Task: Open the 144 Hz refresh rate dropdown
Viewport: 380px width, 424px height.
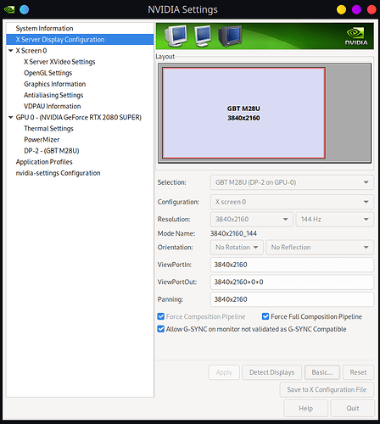Action: coord(335,220)
